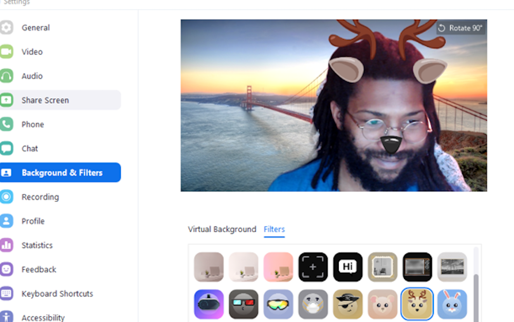Screen dimensions: 514x322
Task: Select Share Screen in the sidebar
Action: tap(60, 100)
